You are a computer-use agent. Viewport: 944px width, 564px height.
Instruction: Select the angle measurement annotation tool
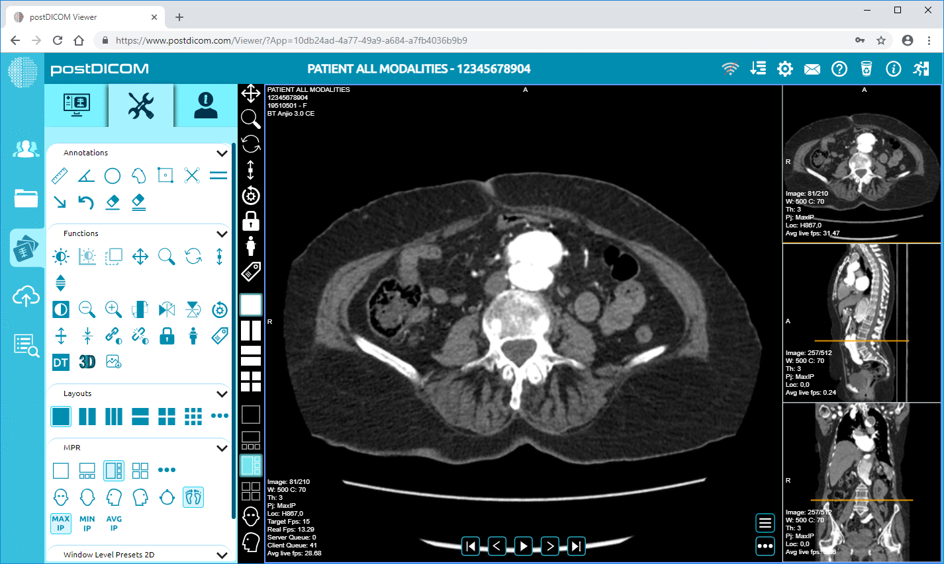point(86,175)
